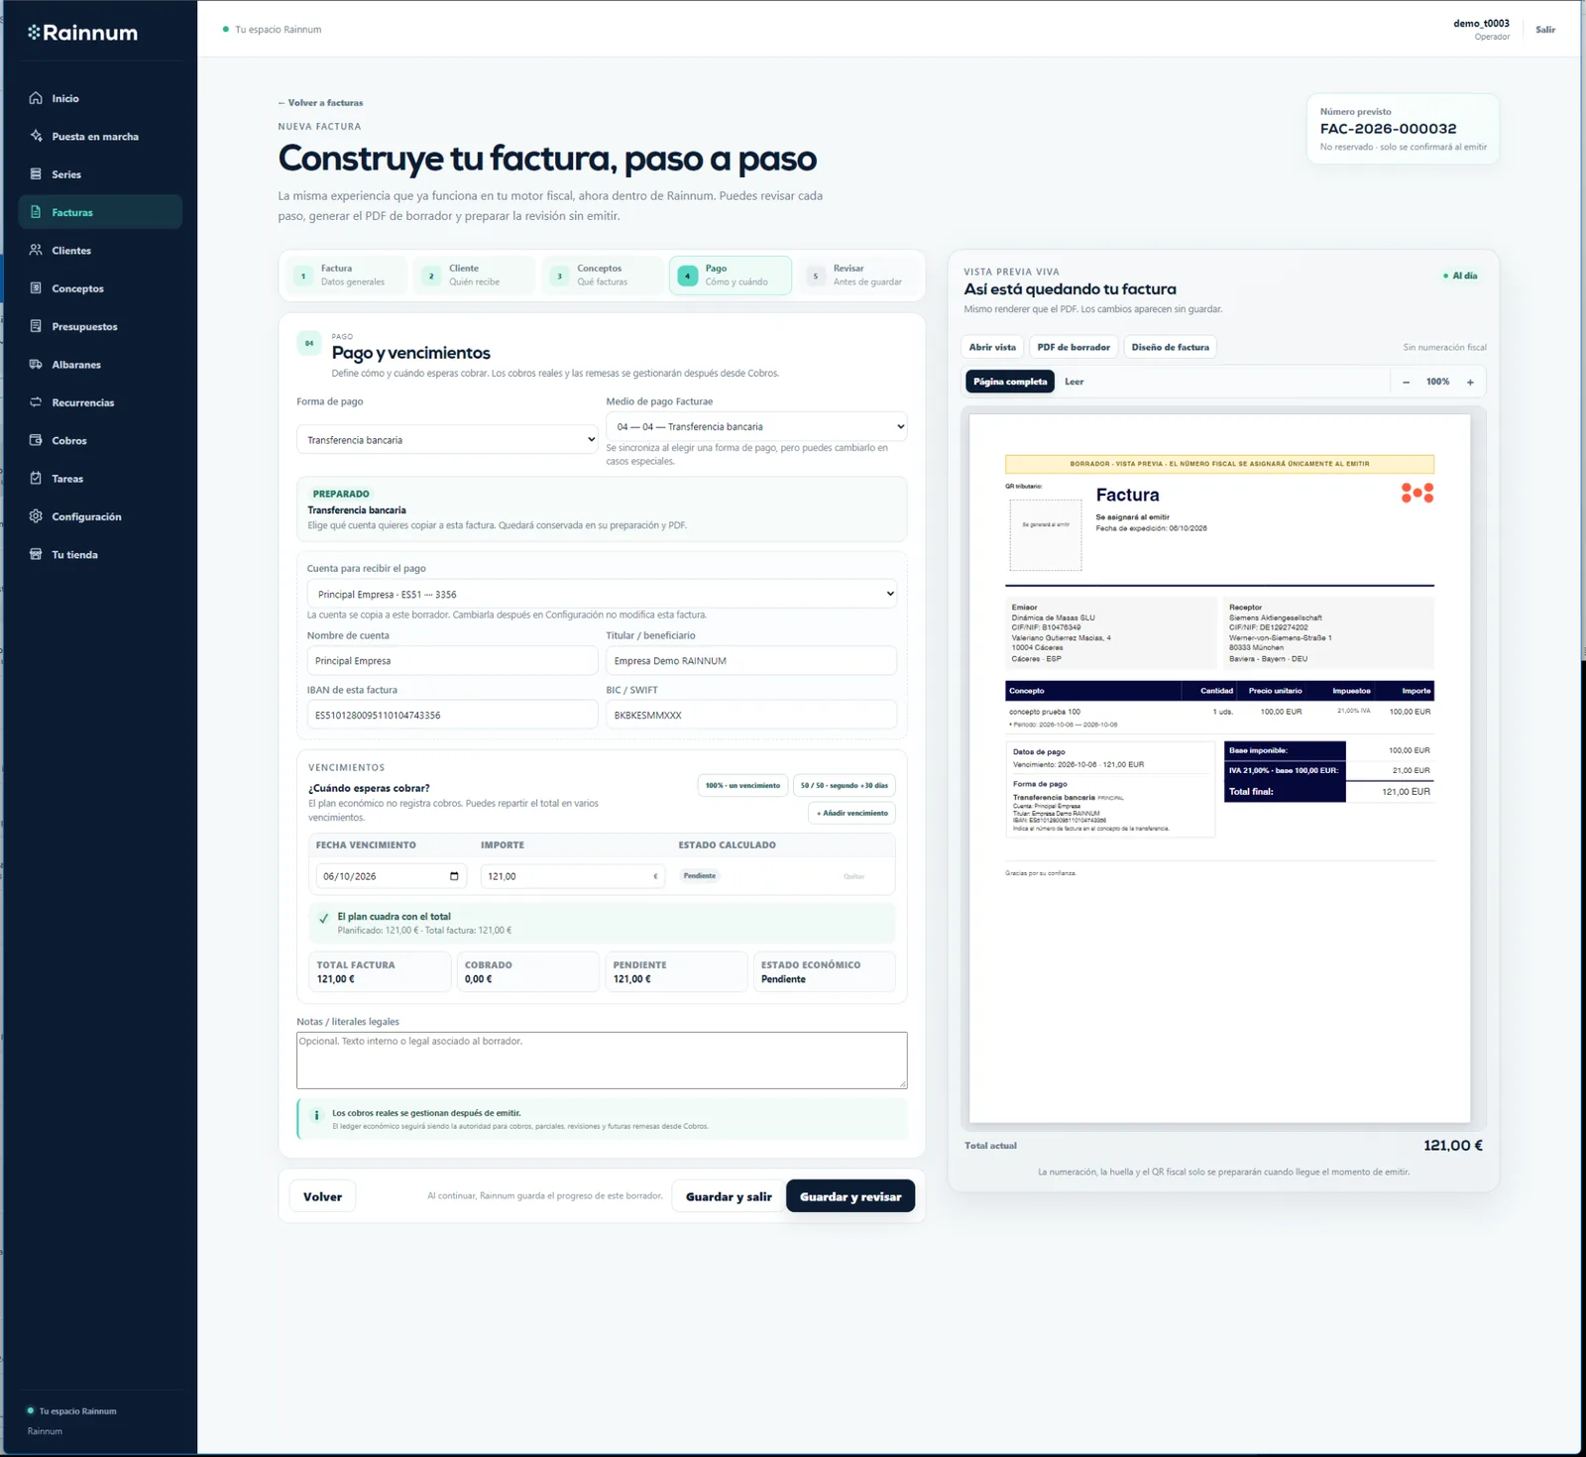Apply 100% un vencimiento preset

coord(742,785)
